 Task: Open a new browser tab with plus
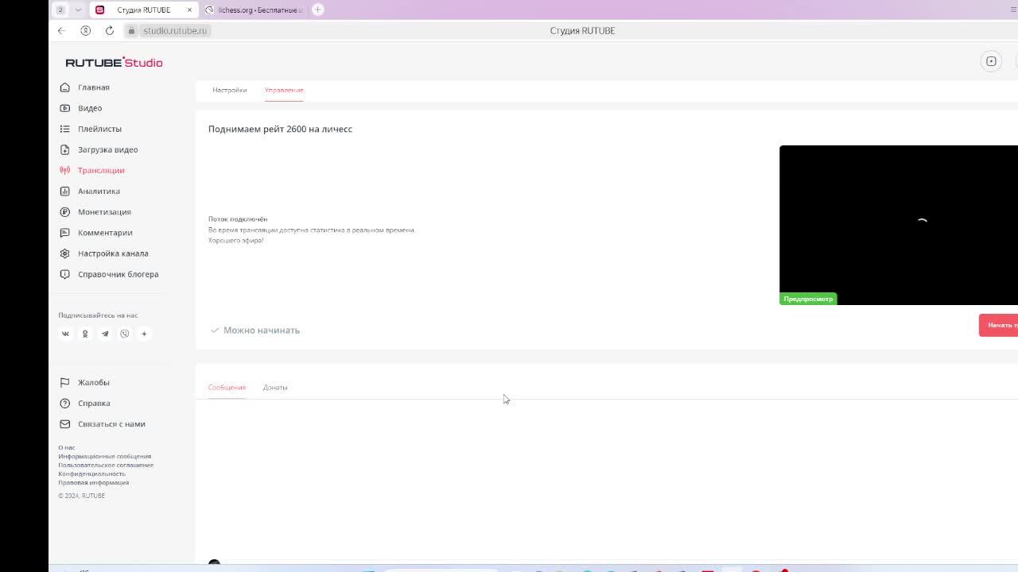(318, 10)
